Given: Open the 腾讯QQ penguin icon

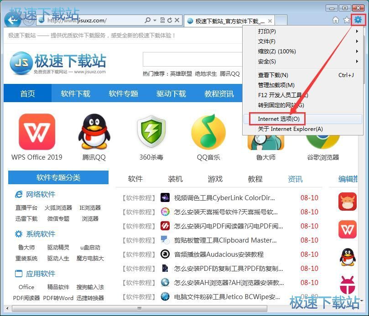Looking at the screenshot, I should point(94,132).
